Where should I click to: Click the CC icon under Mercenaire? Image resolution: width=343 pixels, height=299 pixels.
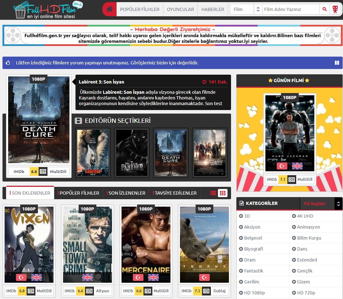(148, 291)
